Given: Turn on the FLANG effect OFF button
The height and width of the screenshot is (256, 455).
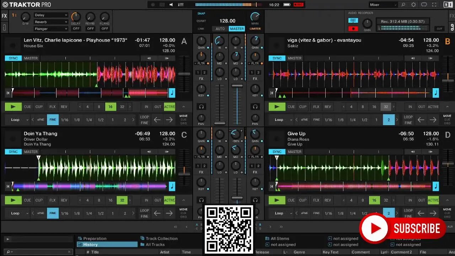Looking at the screenshot, I should tap(105, 28).
